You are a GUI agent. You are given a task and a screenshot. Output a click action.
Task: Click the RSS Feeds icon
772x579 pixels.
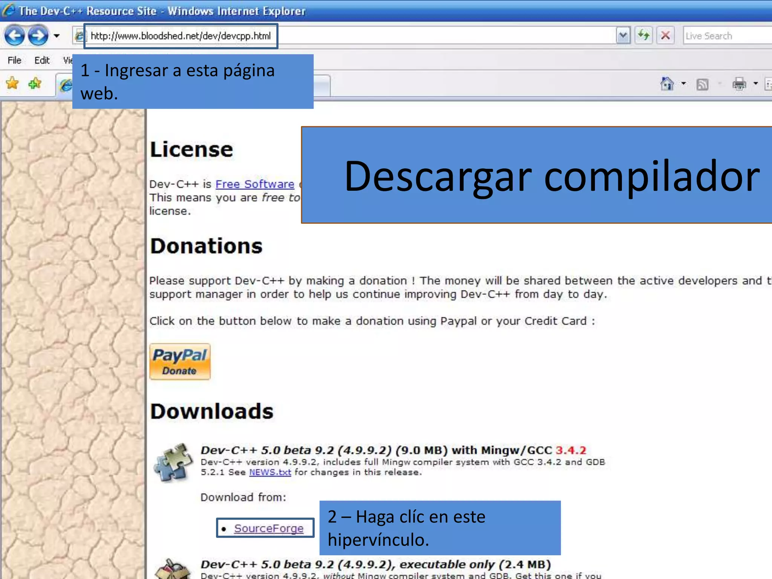[702, 84]
